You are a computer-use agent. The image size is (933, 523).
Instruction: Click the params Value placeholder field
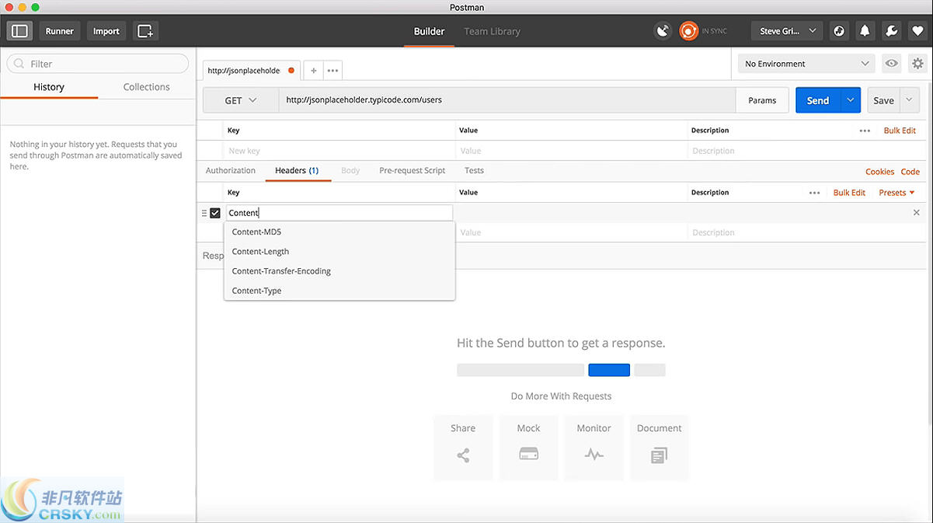[571, 151]
